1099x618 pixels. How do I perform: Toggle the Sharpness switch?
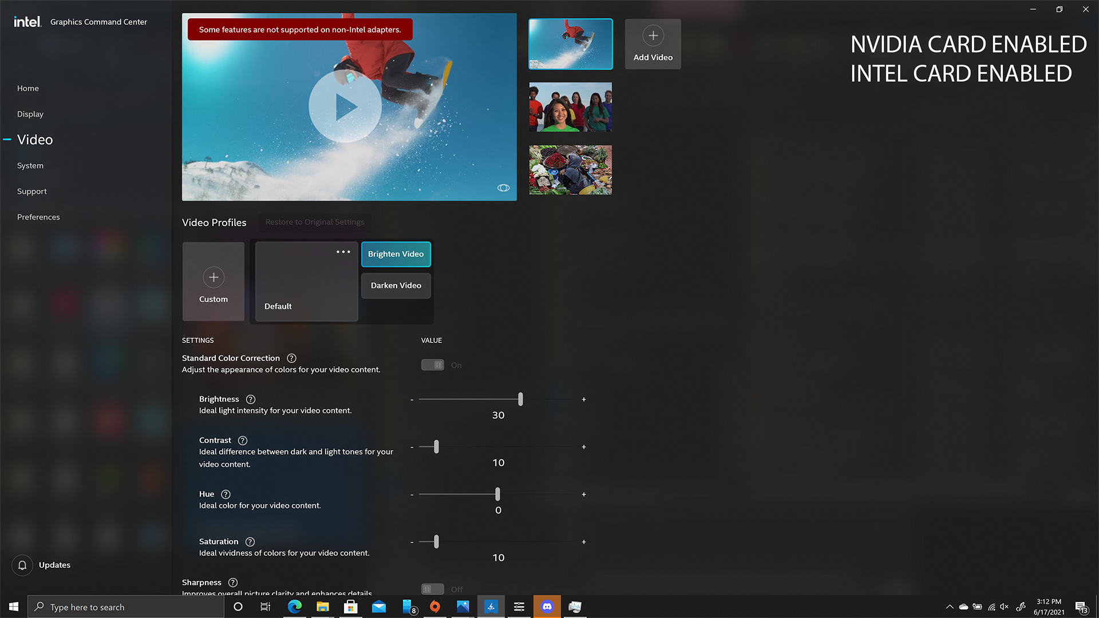pos(433,589)
